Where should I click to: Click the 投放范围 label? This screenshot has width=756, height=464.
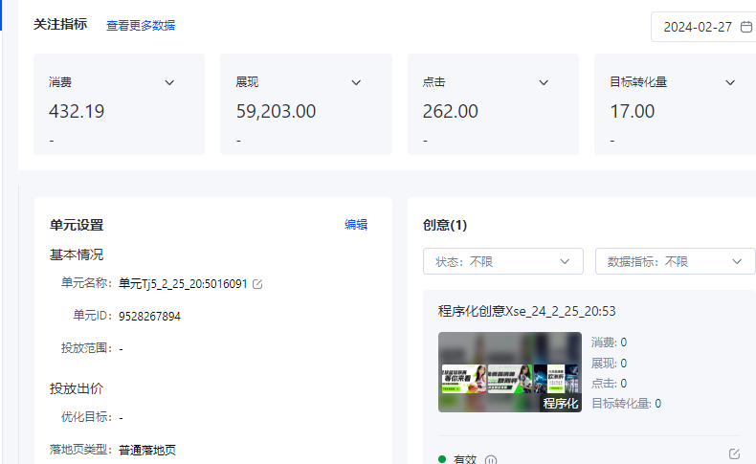pos(86,348)
